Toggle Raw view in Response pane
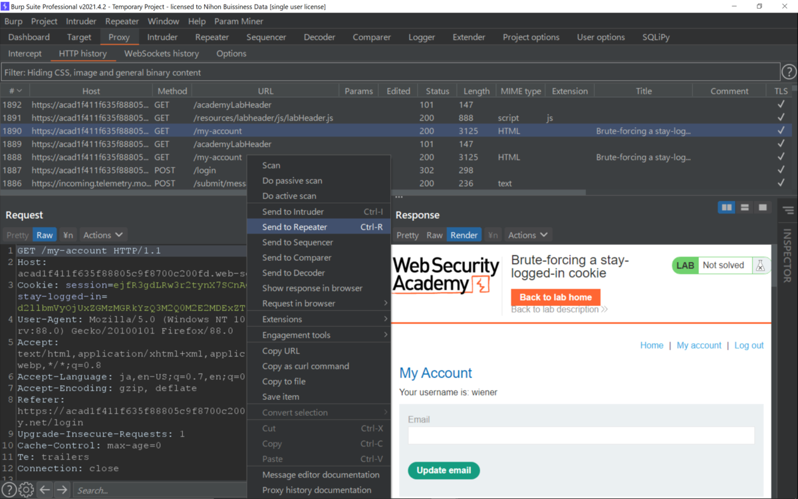 [x=434, y=235]
